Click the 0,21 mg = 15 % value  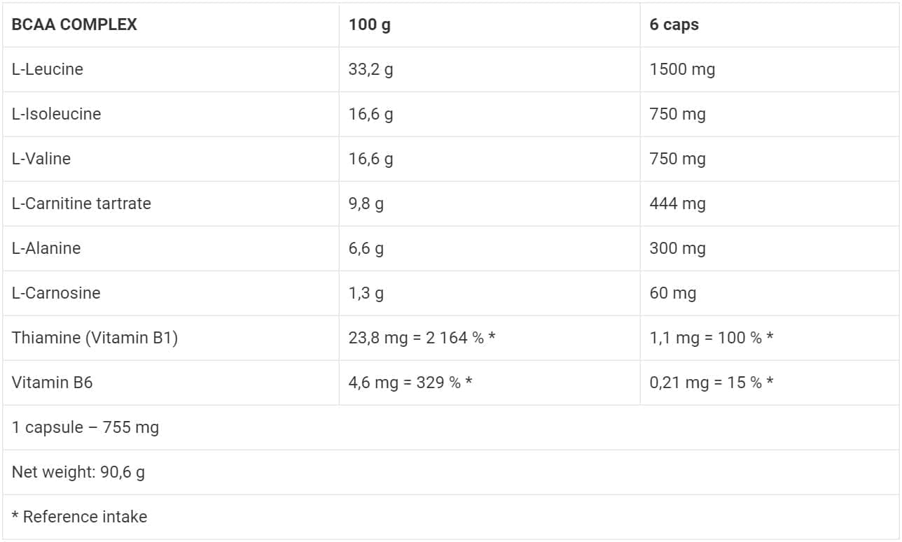(x=711, y=383)
